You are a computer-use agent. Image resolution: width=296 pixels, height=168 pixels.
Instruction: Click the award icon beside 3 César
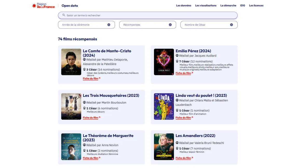84,69
